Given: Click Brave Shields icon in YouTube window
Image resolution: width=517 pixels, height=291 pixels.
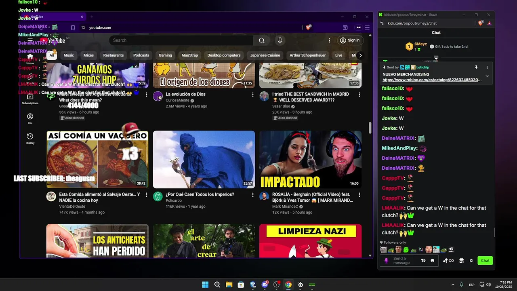Looking at the screenshot, I should [x=309, y=27].
